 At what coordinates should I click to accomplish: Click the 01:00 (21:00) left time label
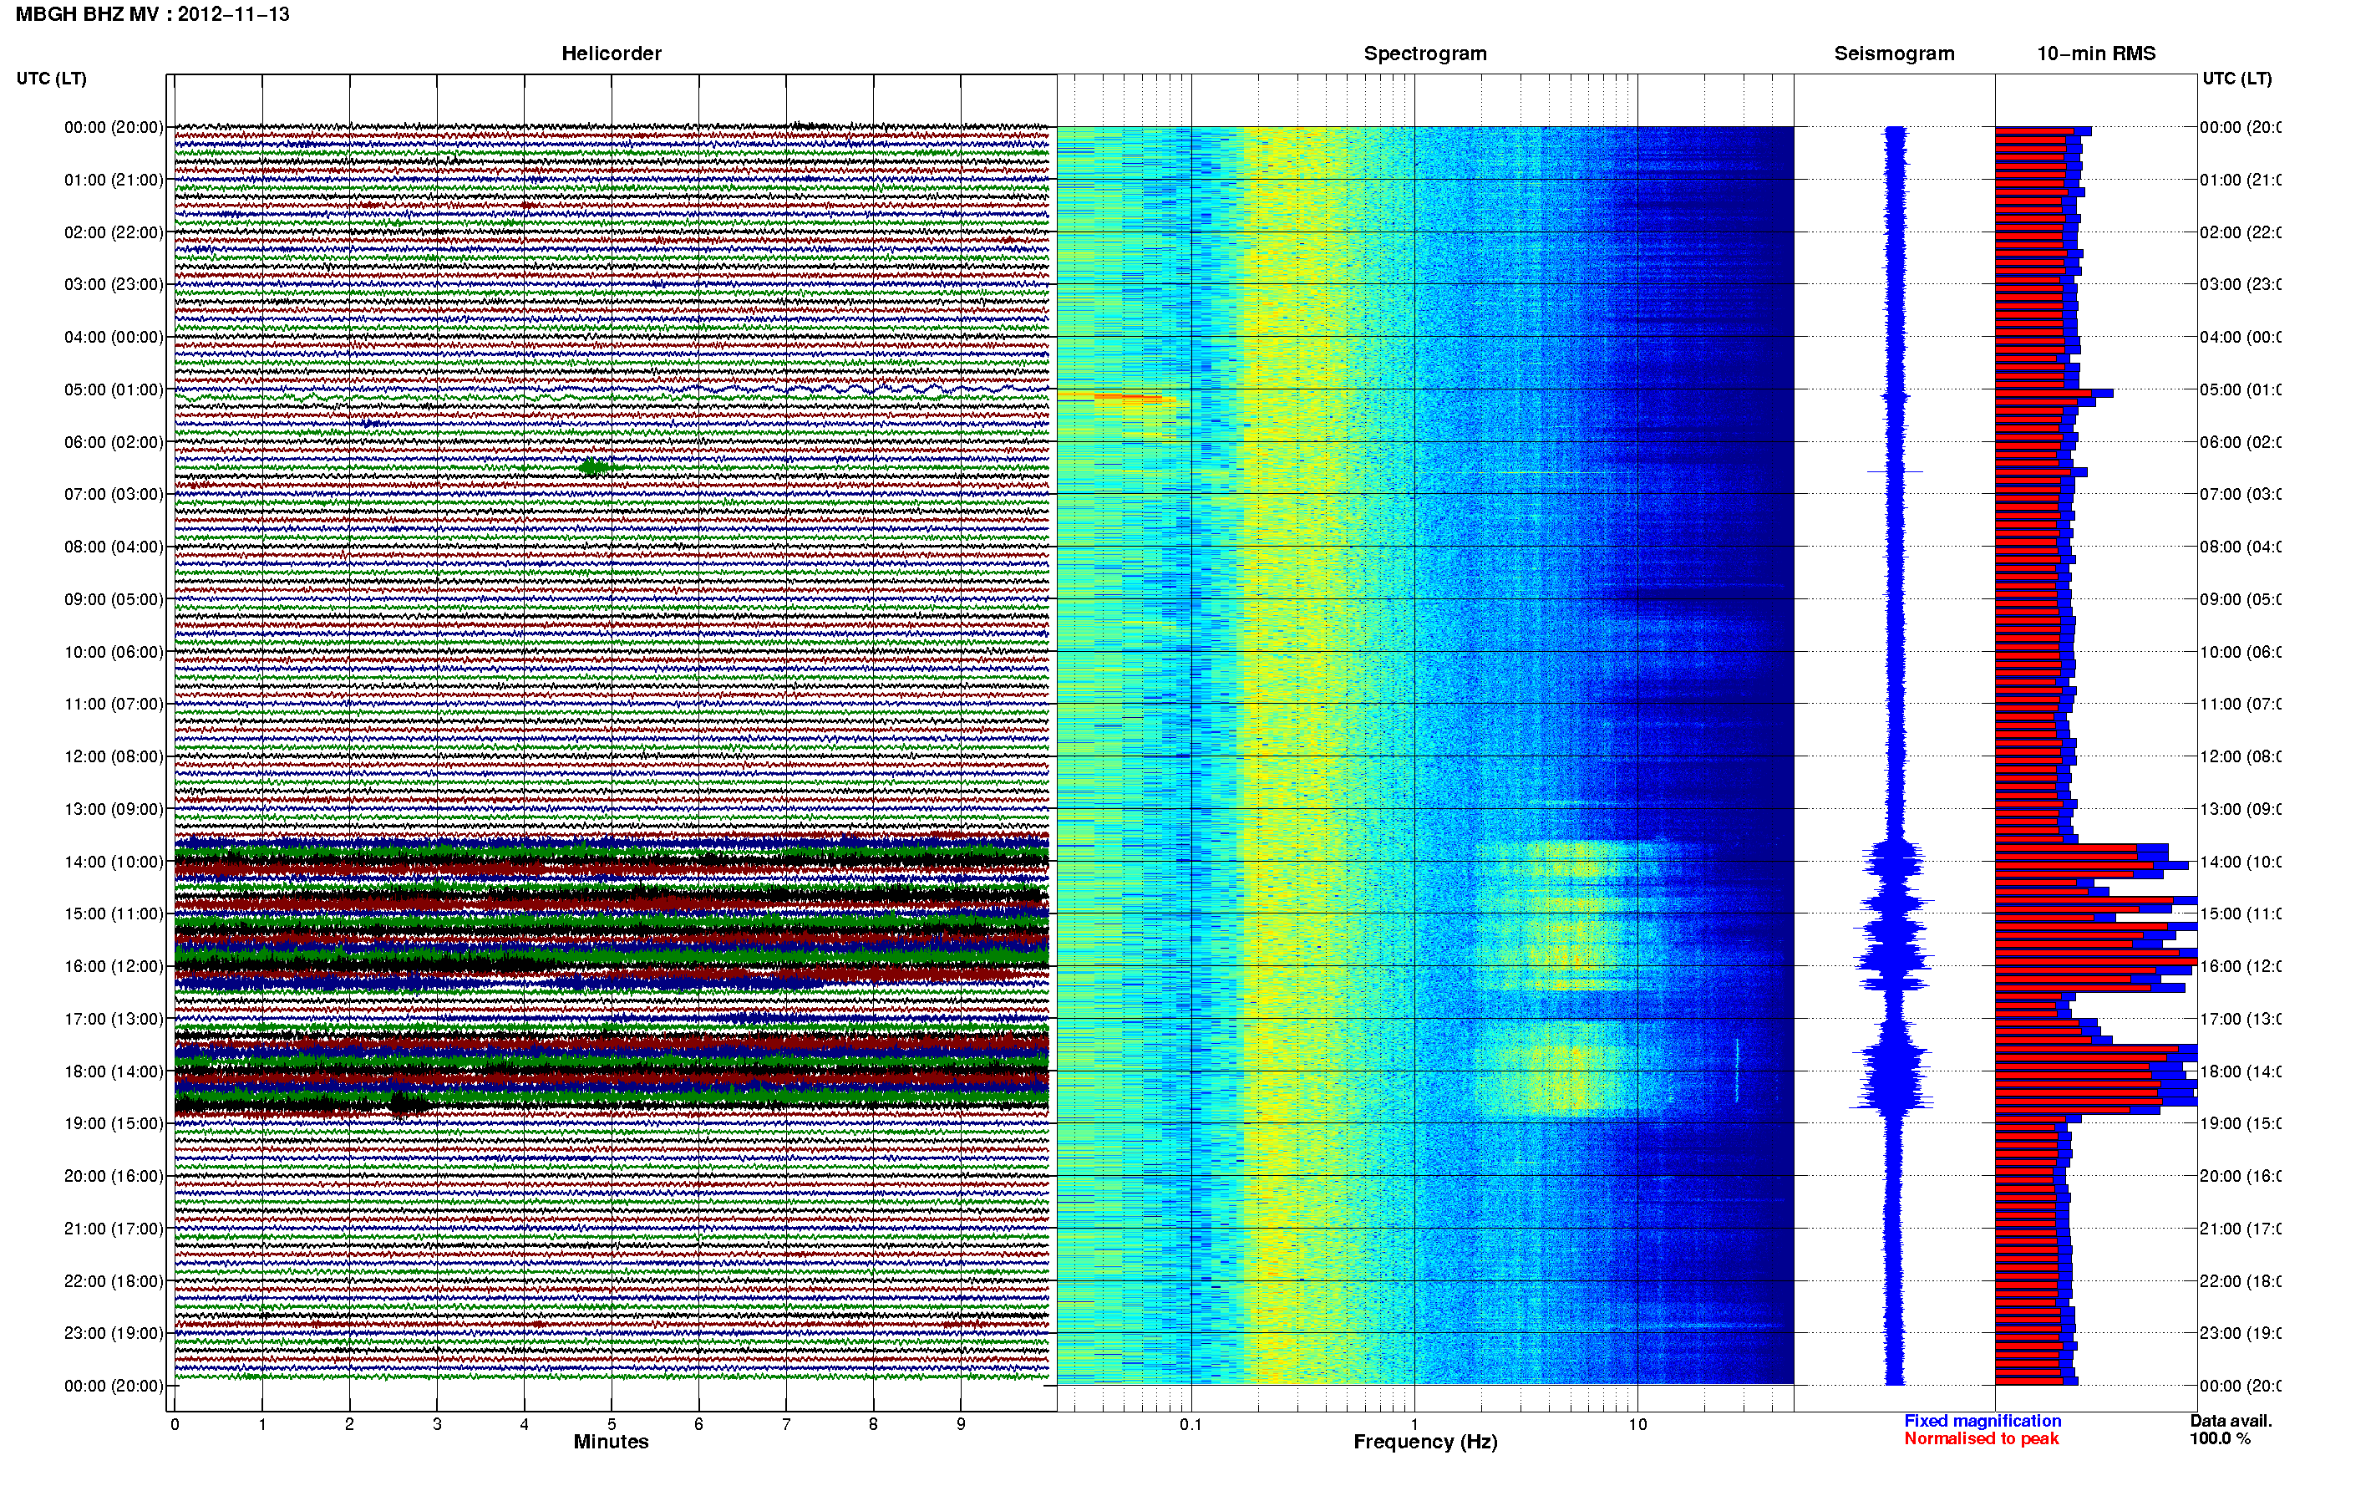[x=114, y=180]
